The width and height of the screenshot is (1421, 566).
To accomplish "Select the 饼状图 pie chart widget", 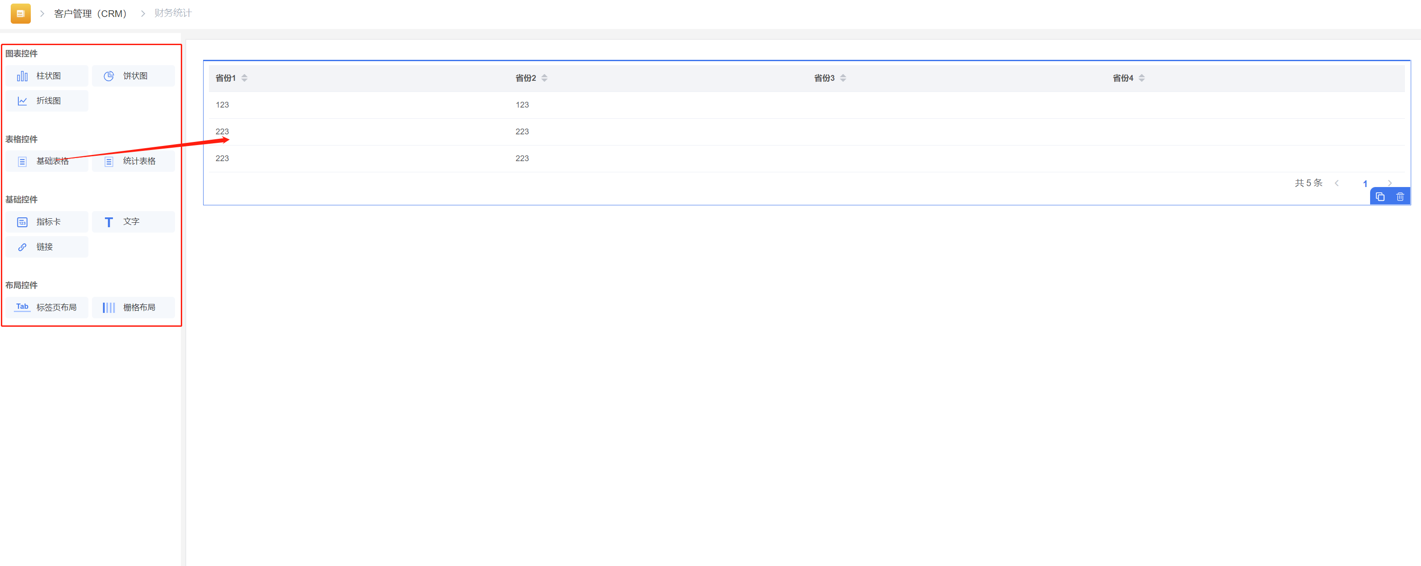I will (133, 76).
